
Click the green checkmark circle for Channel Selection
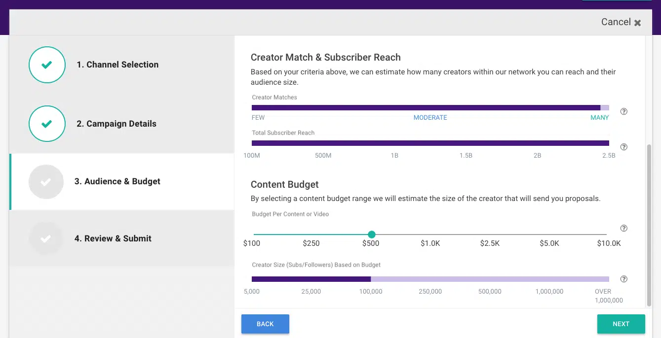[47, 65]
